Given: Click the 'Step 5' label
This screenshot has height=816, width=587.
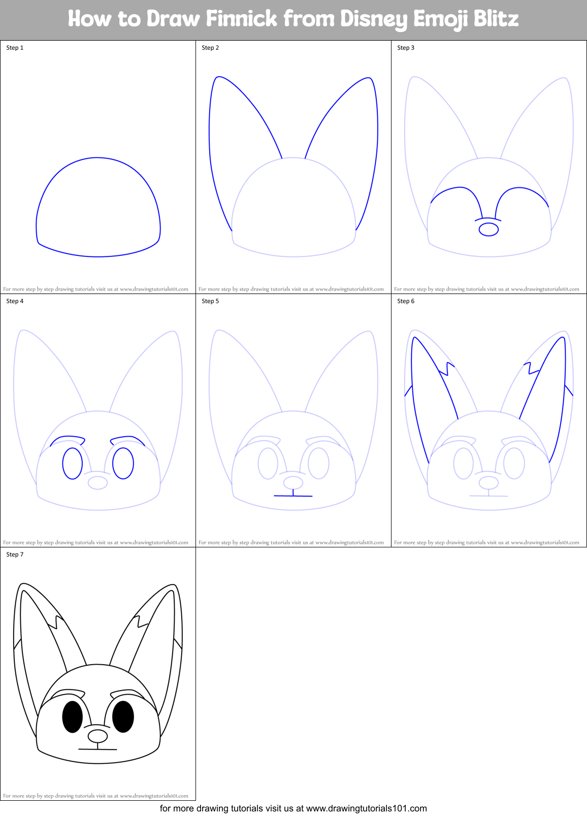Looking at the screenshot, I should coord(210,301).
